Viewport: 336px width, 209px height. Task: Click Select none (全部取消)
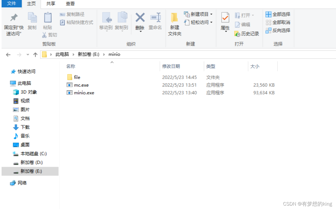pyautogui.click(x=278, y=22)
